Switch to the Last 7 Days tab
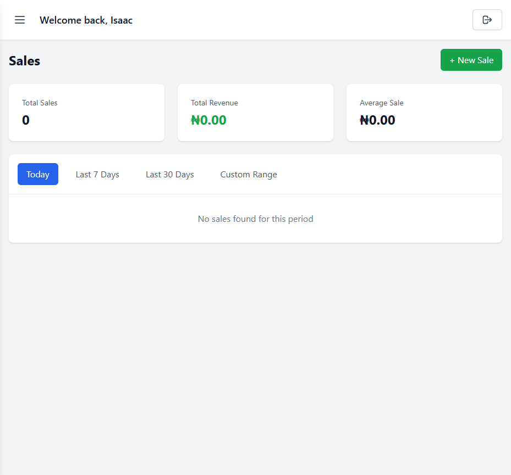511x475 pixels. [x=97, y=174]
